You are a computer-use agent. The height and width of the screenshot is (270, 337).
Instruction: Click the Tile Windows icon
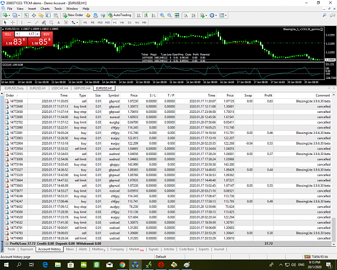pos(177,15)
